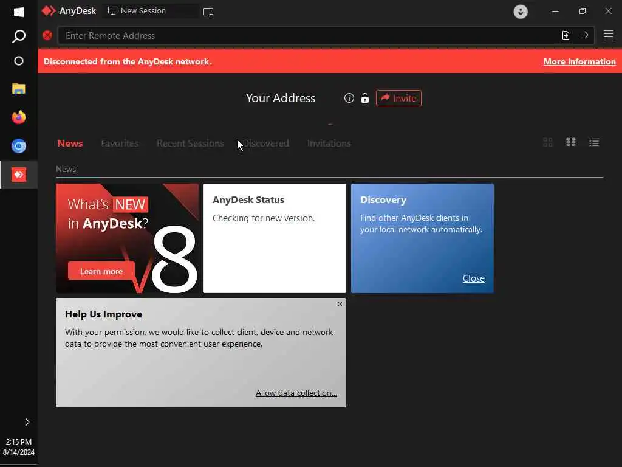Show the address info icon
The image size is (622, 467).
(349, 98)
